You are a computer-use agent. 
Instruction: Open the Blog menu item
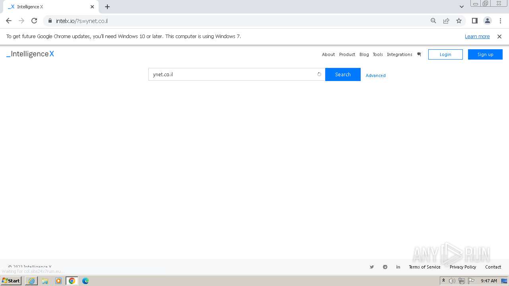coord(364,54)
